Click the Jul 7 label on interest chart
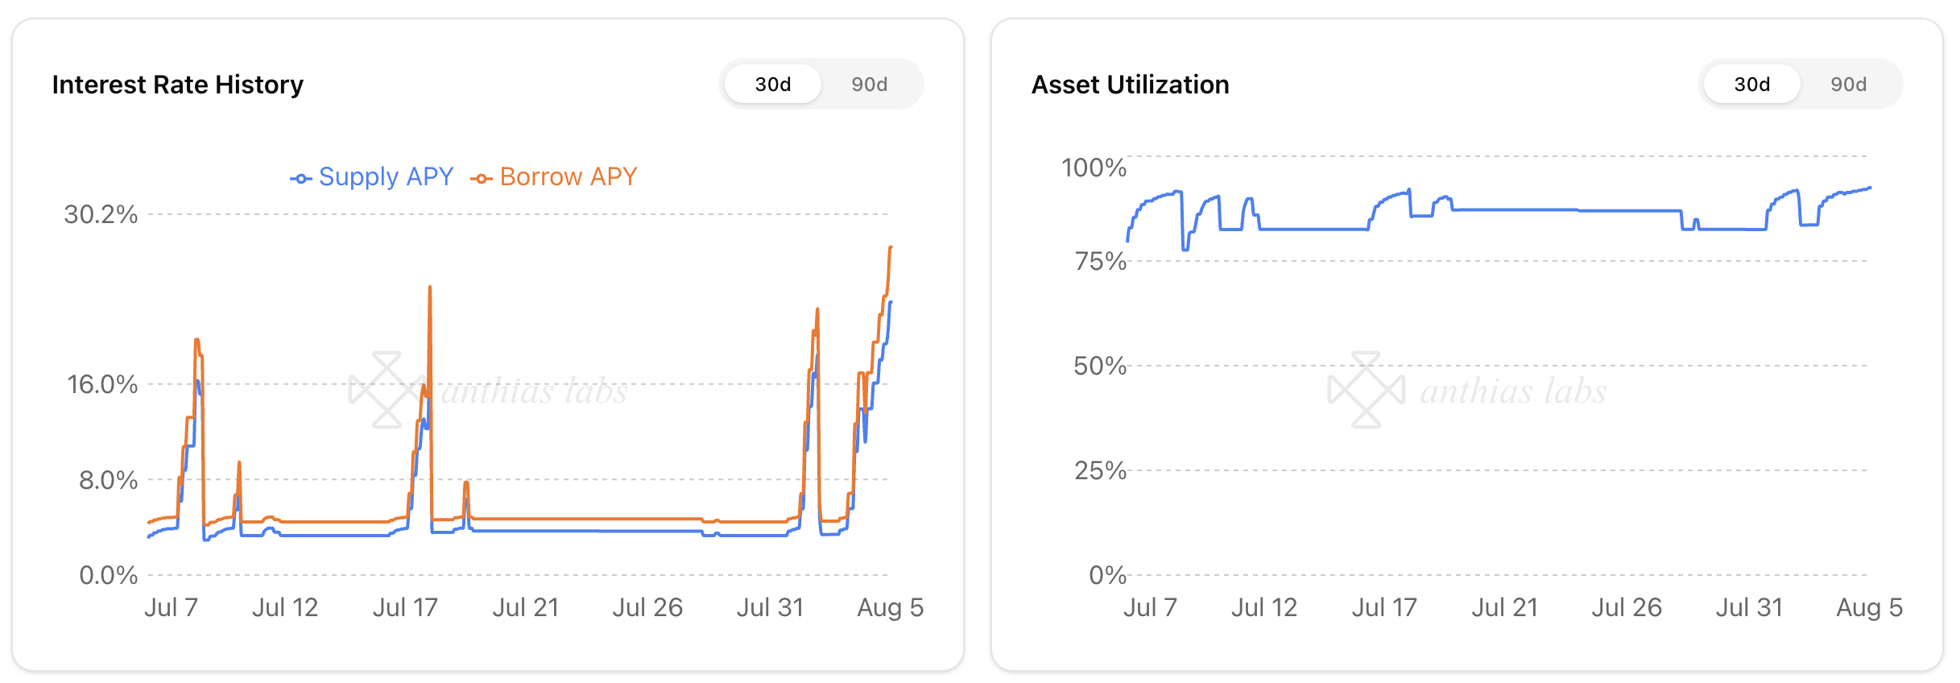The image size is (1960, 683). [171, 607]
